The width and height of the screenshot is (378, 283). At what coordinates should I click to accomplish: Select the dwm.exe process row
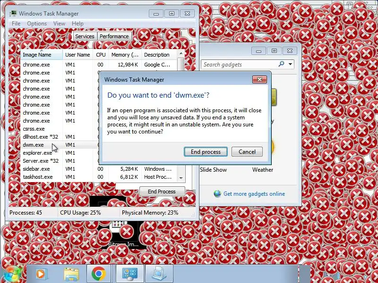click(x=60, y=145)
